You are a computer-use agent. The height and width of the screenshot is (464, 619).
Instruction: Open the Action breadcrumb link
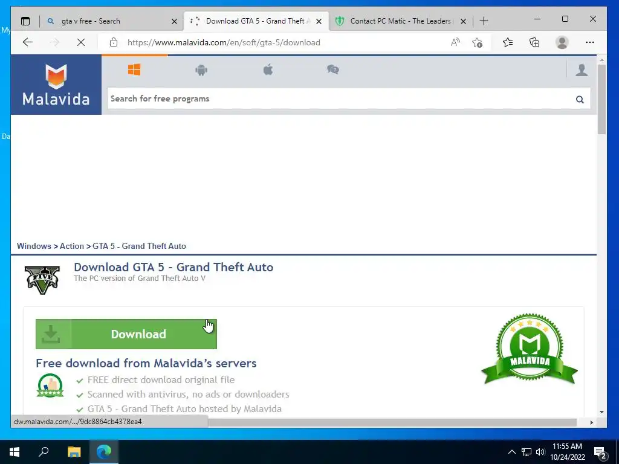tap(72, 246)
